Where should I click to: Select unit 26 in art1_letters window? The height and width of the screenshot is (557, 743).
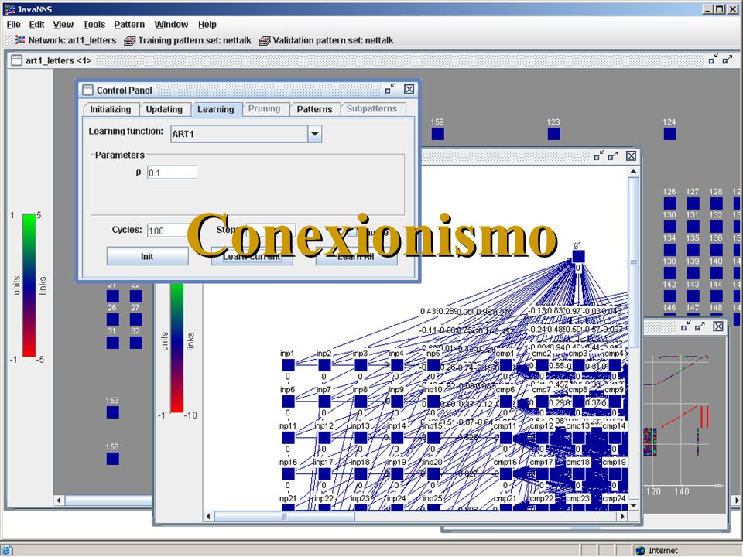coord(113,320)
